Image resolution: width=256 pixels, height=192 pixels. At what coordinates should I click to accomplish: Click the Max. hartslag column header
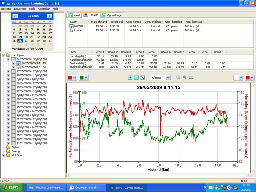(x=194, y=22)
